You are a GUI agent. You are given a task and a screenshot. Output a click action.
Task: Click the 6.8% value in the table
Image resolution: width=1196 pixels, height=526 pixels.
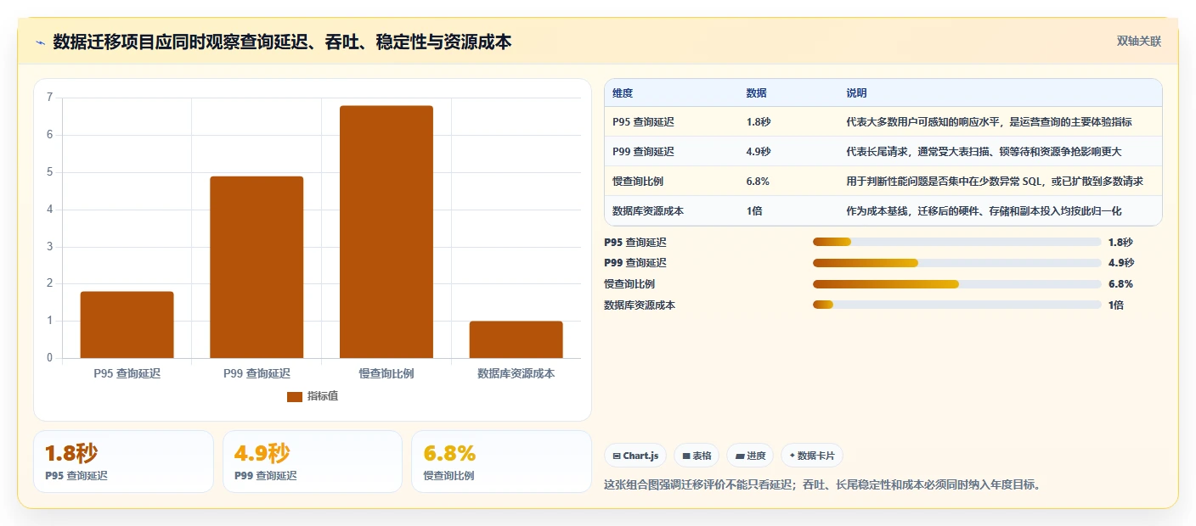point(758,182)
